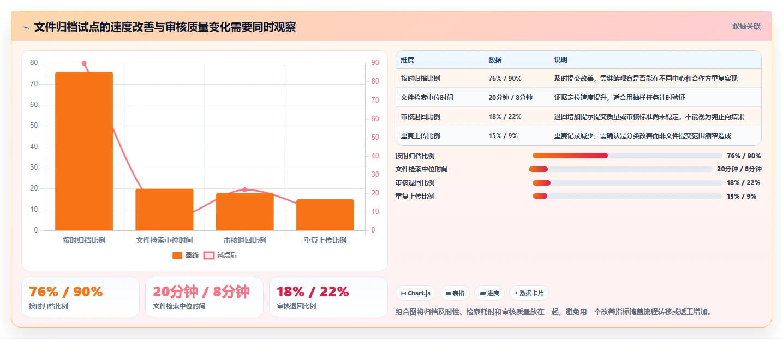This screenshot has width=783, height=339.
Task: Click the 说明 column header
Action: (x=561, y=60)
